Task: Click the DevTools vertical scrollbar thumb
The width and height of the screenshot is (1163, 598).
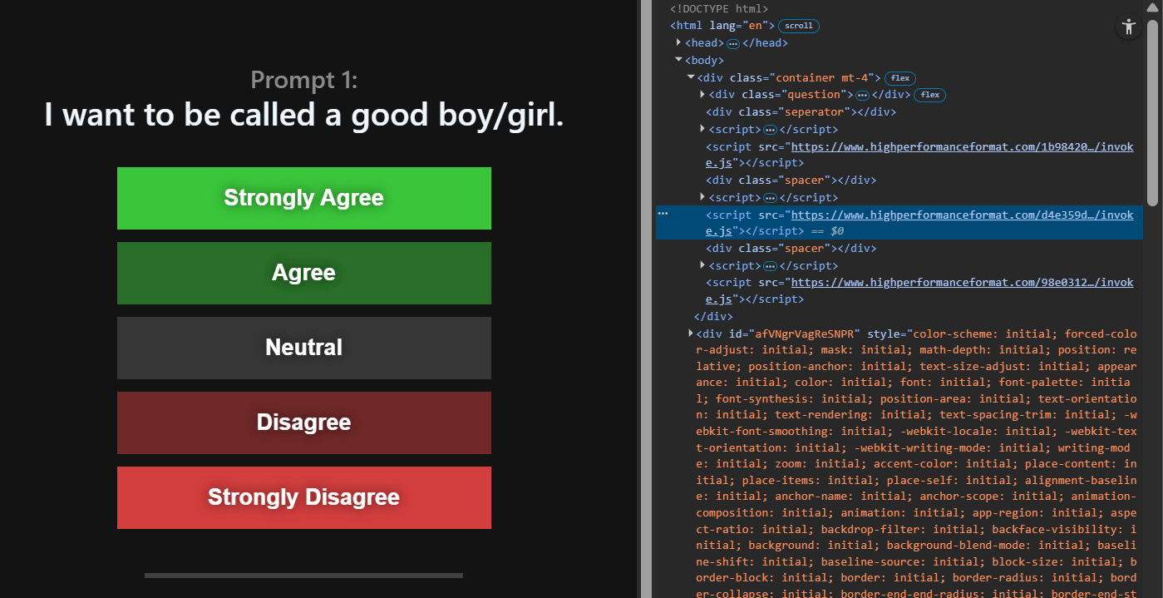Action: coord(1152,112)
